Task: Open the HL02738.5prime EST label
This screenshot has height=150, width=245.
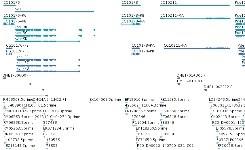Action: tap(18, 140)
